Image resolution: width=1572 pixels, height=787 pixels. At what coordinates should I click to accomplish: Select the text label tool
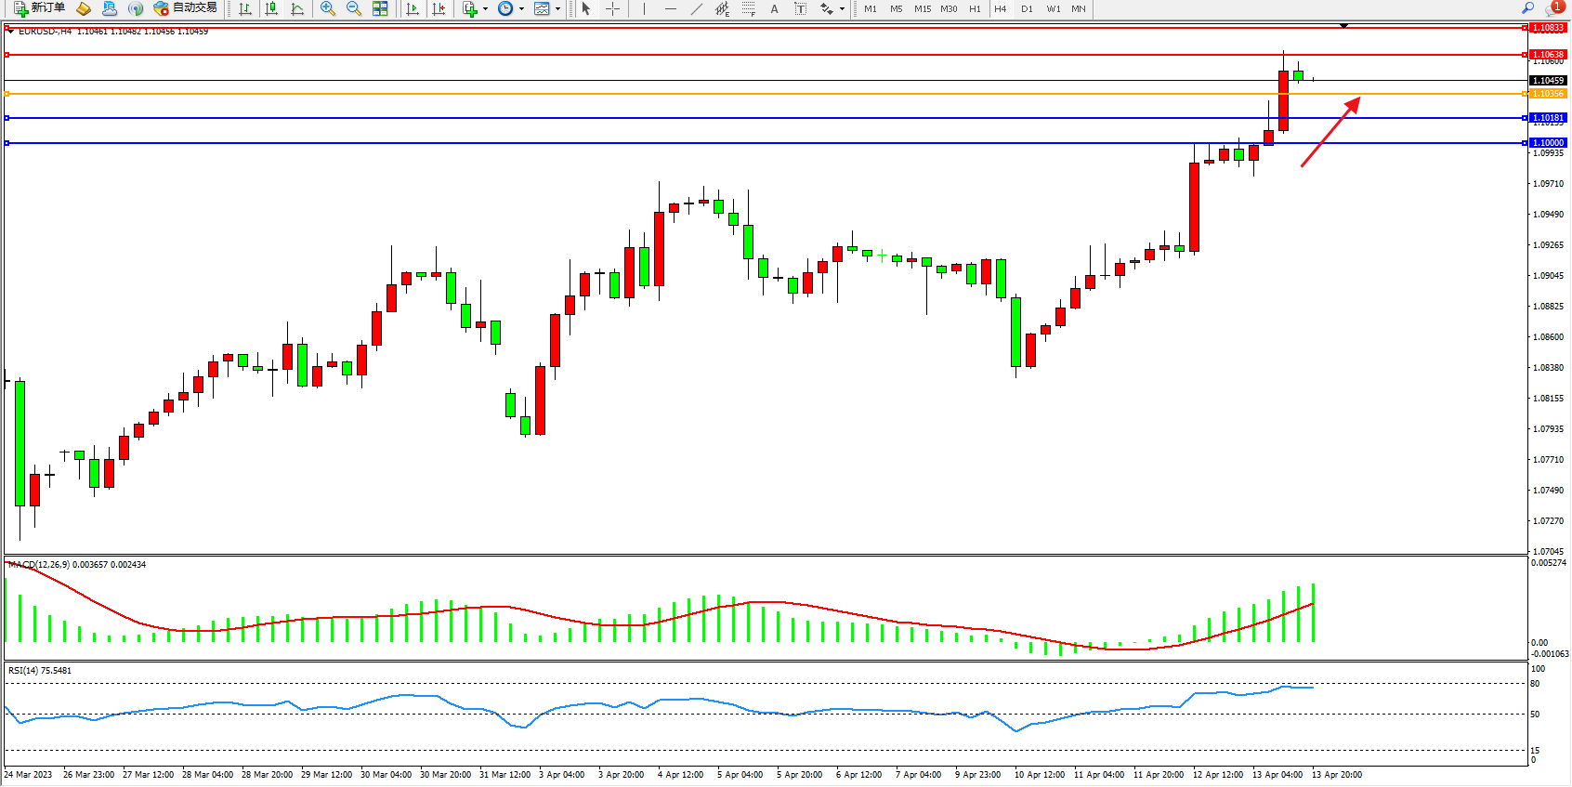pyautogui.click(x=800, y=8)
